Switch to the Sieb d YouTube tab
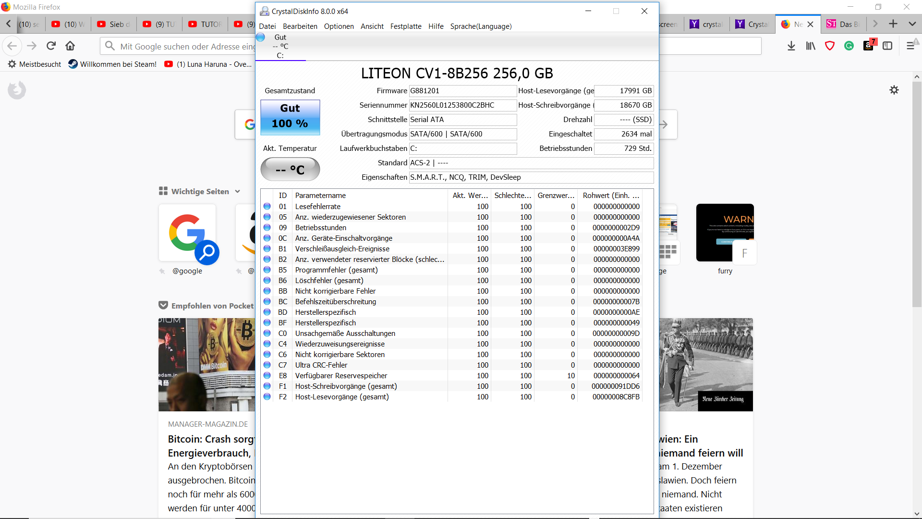Image resolution: width=922 pixels, height=519 pixels. click(114, 24)
